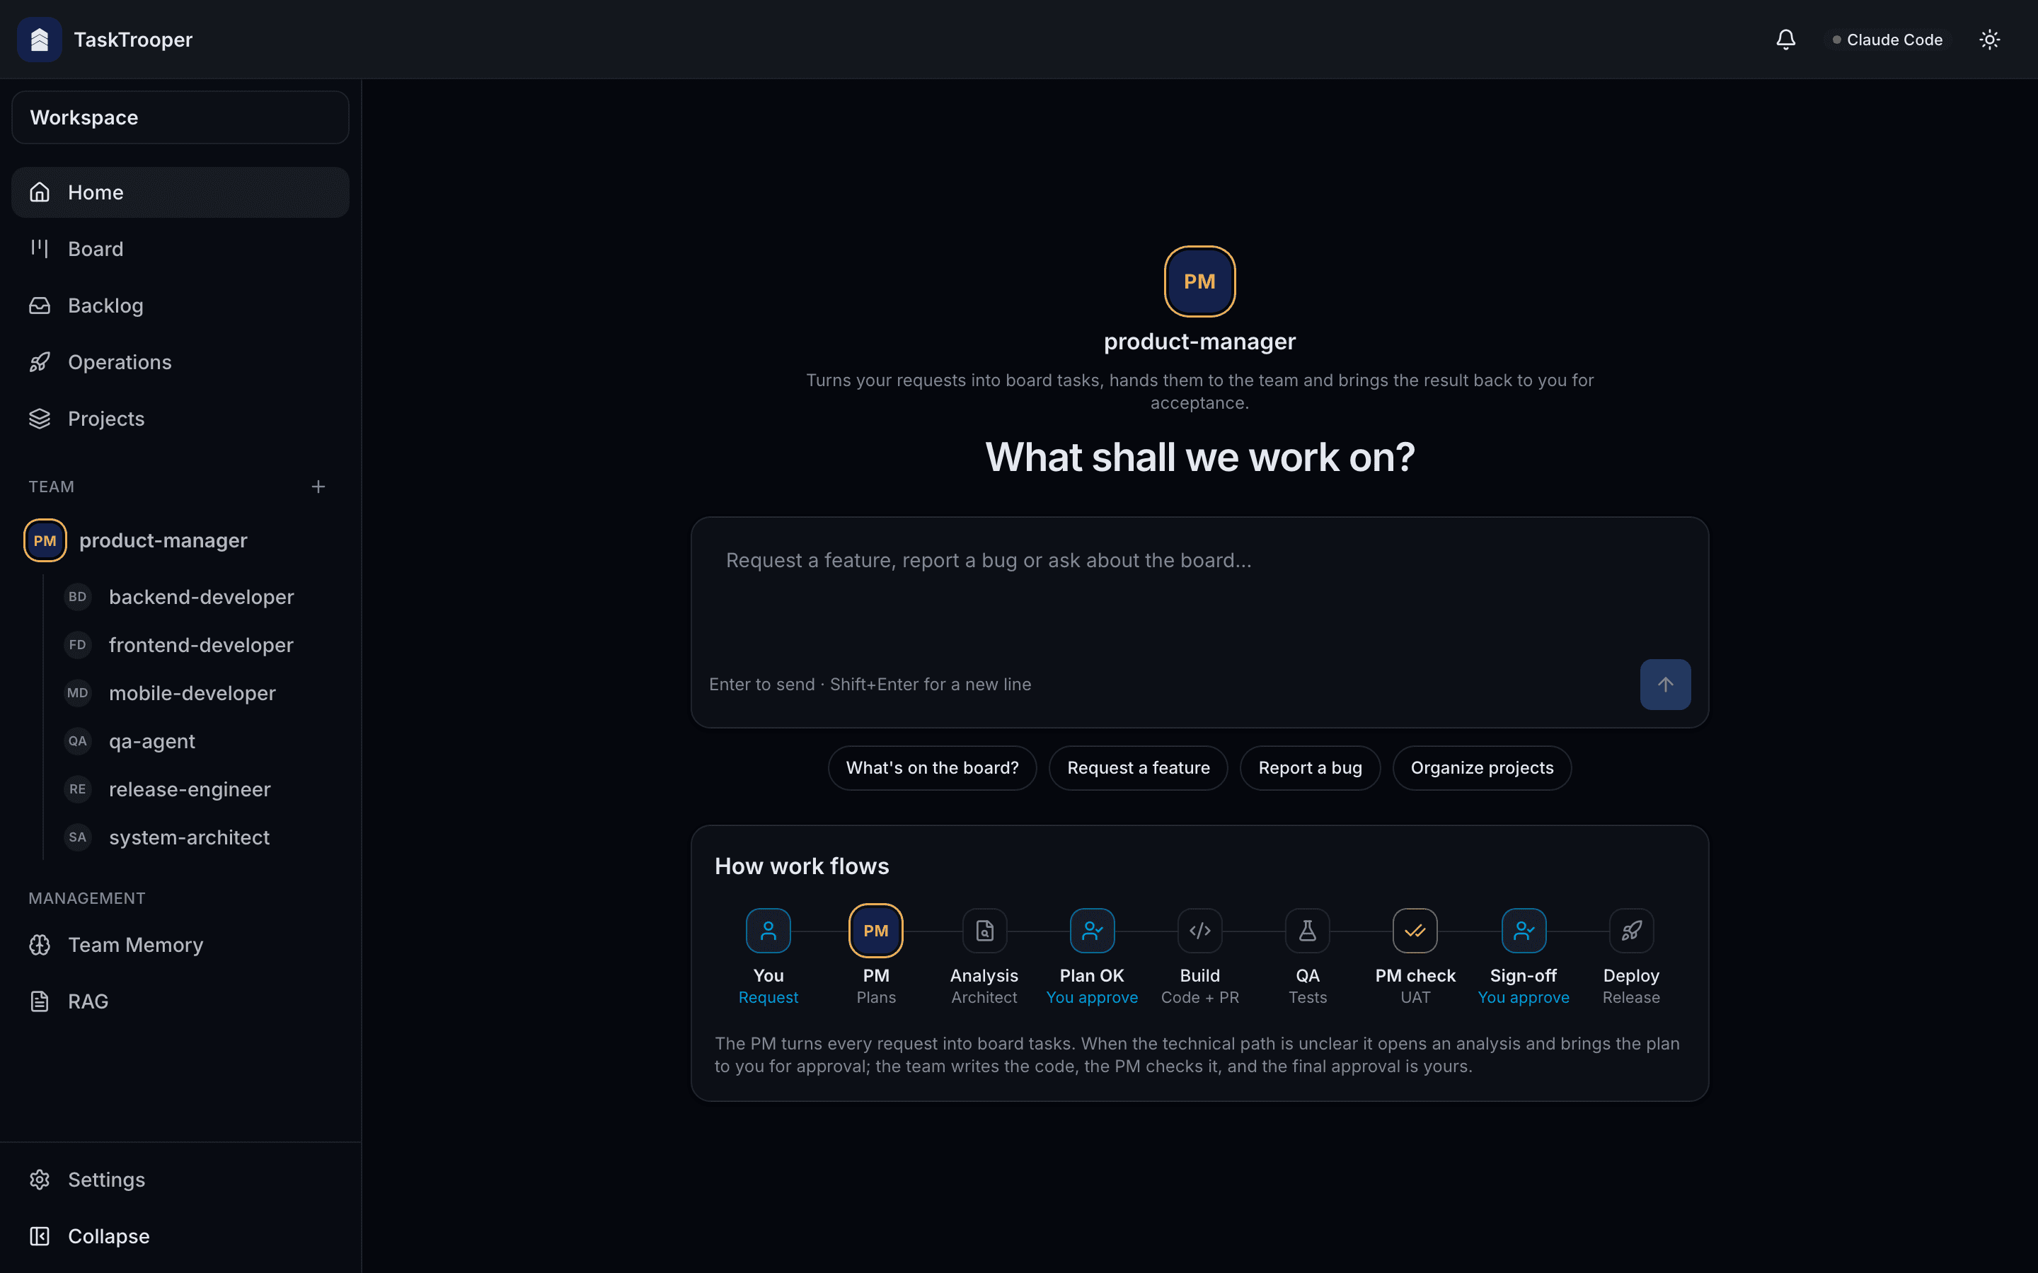This screenshot has height=1273, width=2038.
Task: Open the Backlog page
Action: tap(180, 306)
